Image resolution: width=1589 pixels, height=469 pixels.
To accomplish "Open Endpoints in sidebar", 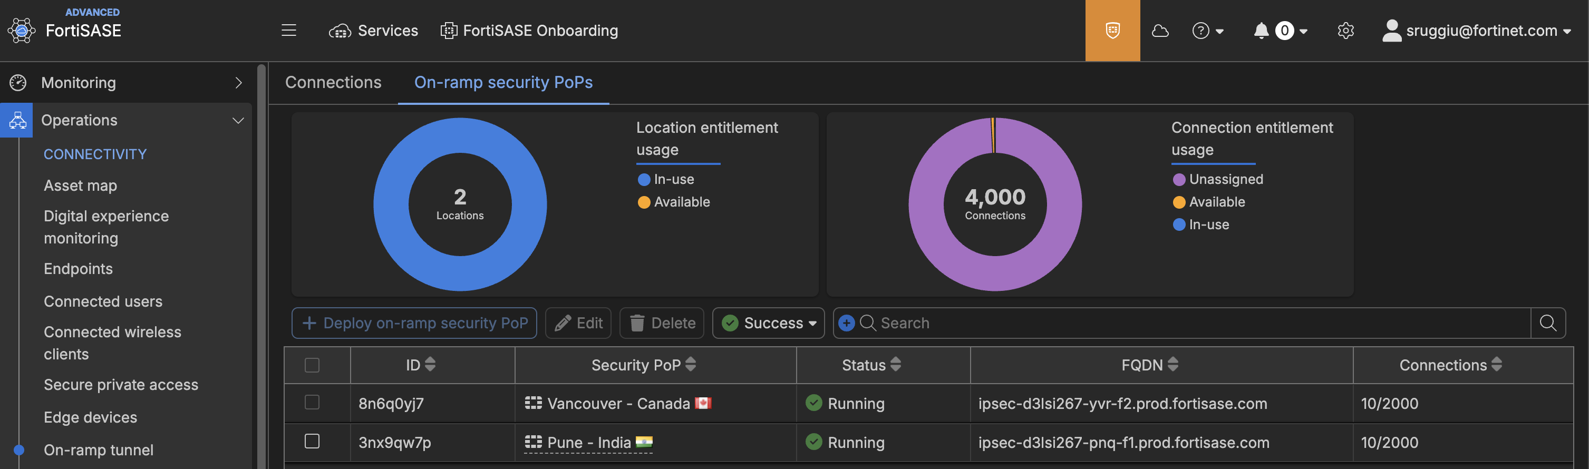I will (79, 269).
